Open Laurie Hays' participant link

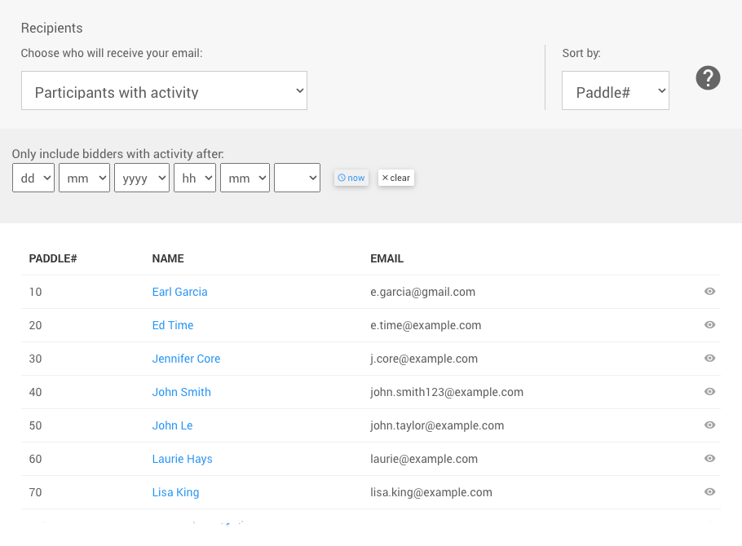click(x=182, y=459)
